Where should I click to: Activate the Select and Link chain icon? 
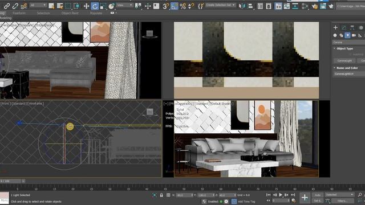pos(7,6)
